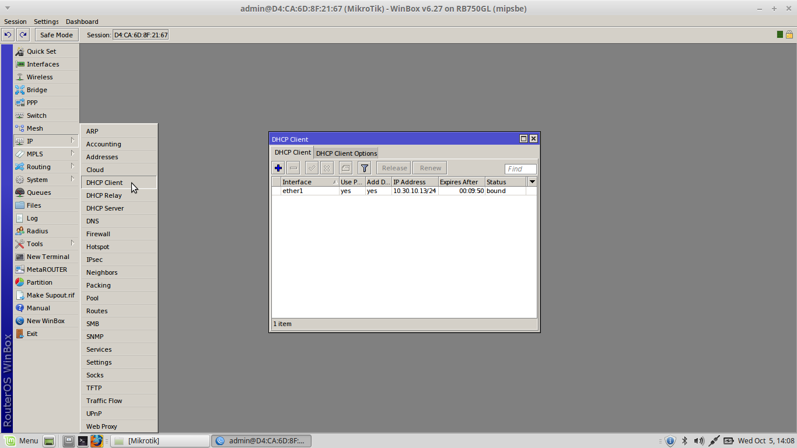The height and width of the screenshot is (448, 797).
Task: Click the Session address field
Action: point(141,35)
